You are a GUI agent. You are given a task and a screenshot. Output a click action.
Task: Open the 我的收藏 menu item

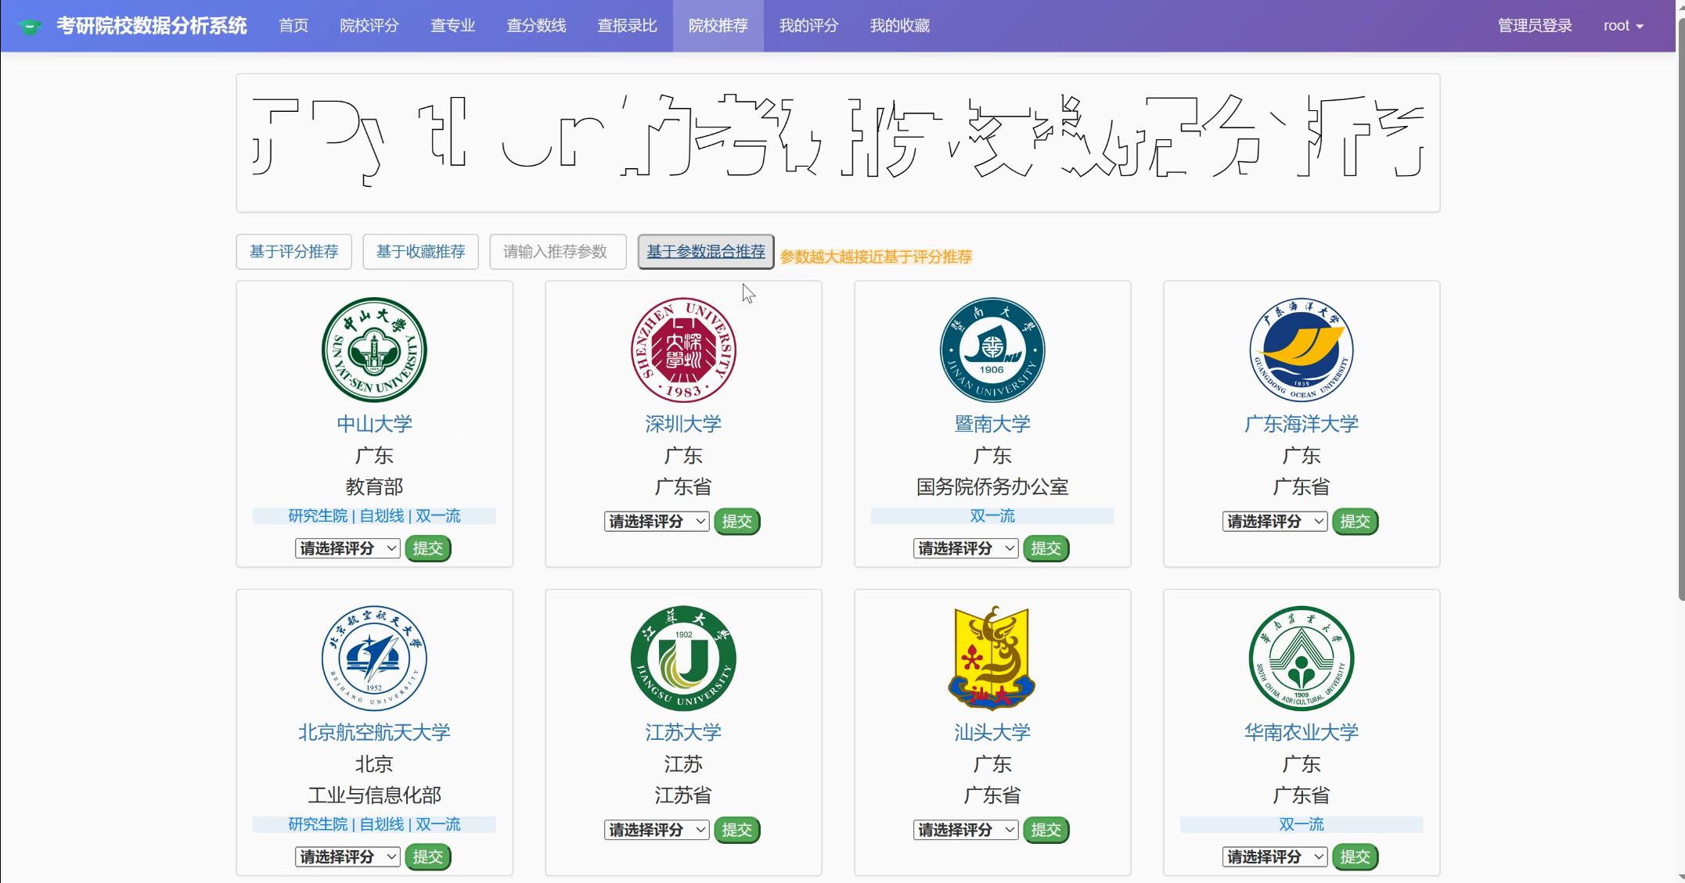pyautogui.click(x=900, y=26)
